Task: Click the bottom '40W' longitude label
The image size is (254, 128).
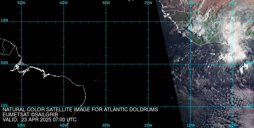Action: point(64,125)
